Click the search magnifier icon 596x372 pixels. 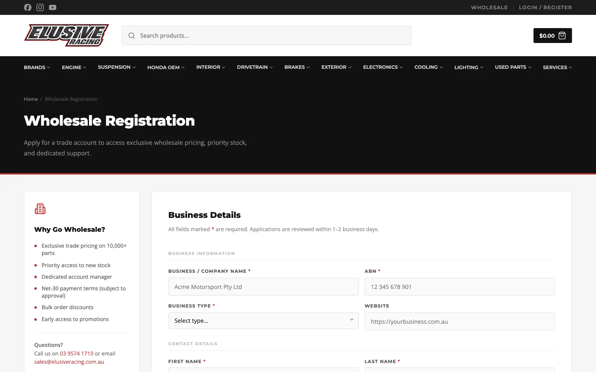pyautogui.click(x=131, y=35)
